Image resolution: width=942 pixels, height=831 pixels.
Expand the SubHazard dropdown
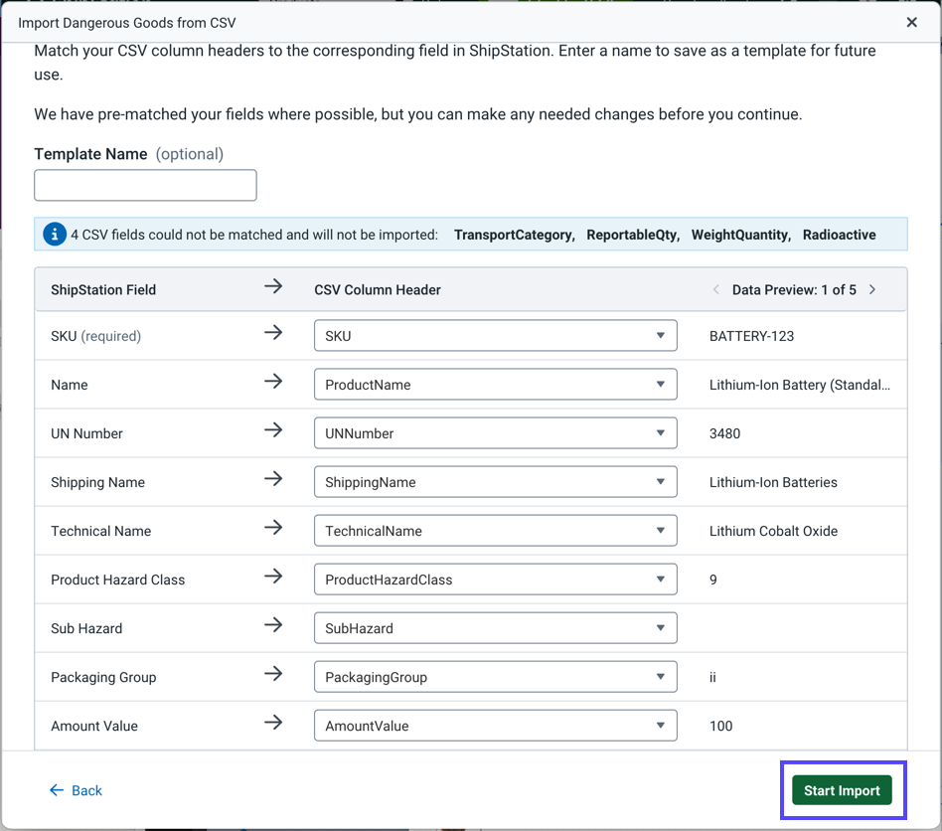pyautogui.click(x=495, y=628)
